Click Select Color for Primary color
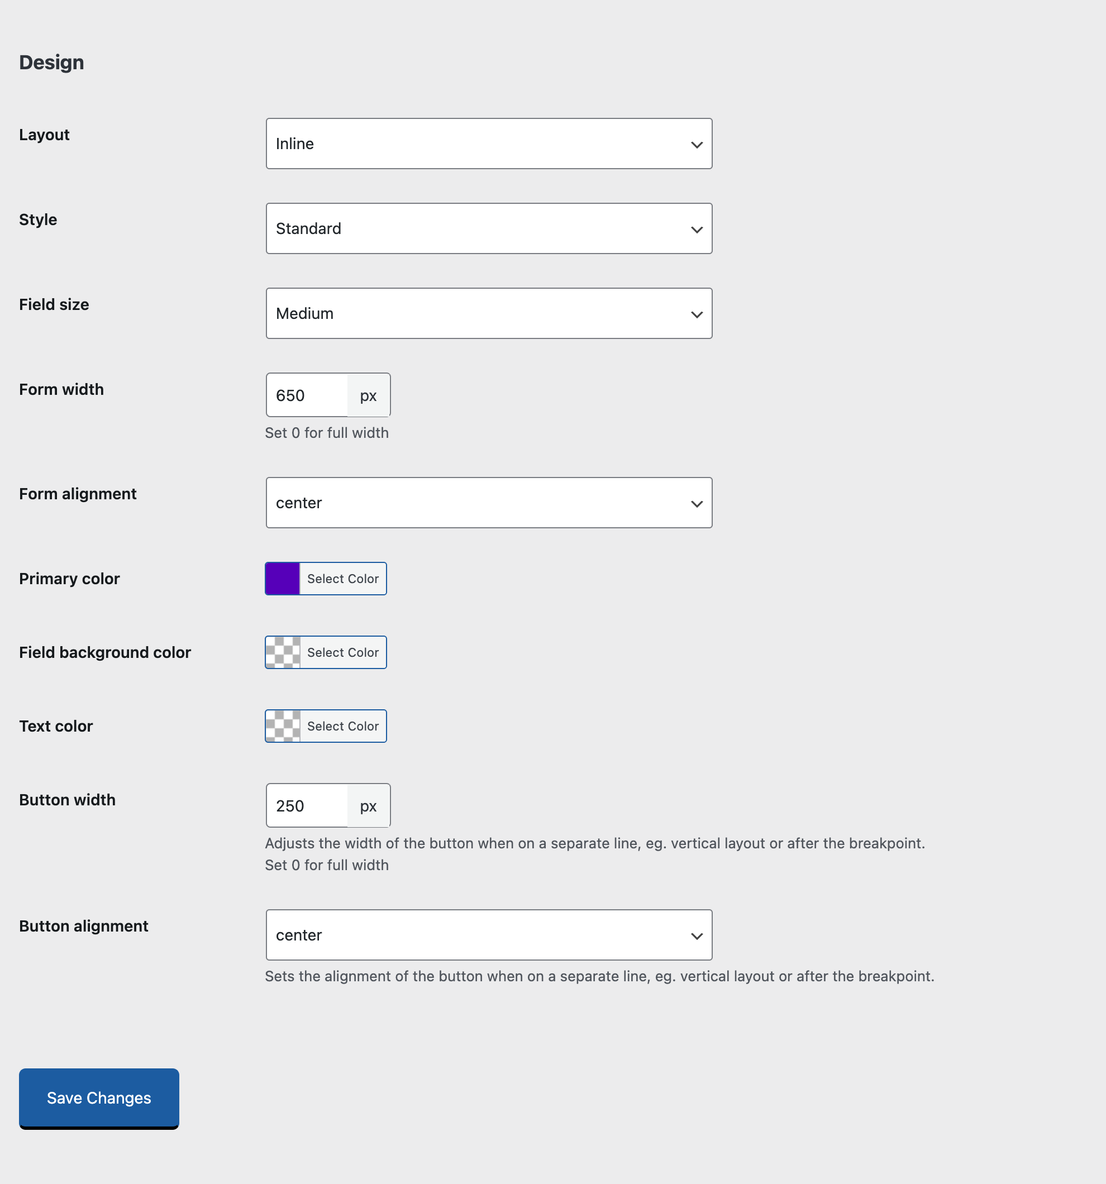Viewport: 1106px width, 1184px height. click(x=343, y=579)
